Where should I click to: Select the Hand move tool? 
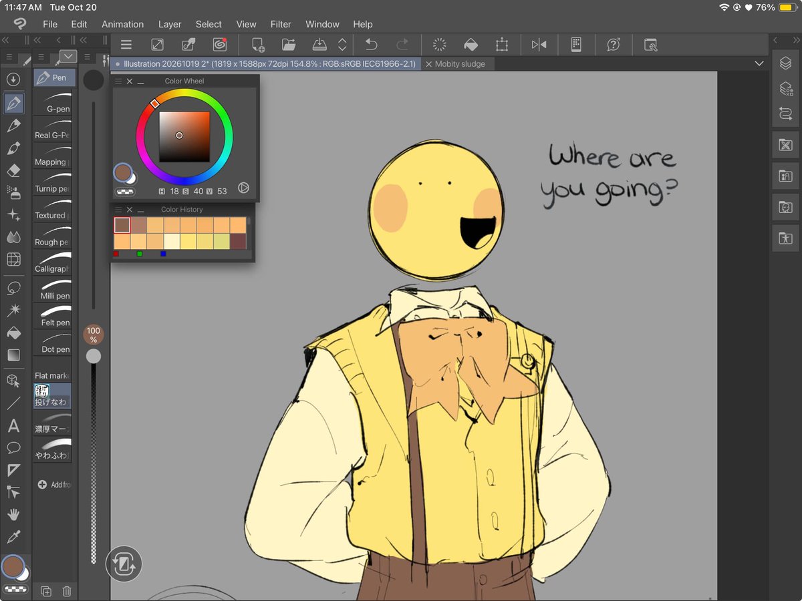(x=13, y=514)
